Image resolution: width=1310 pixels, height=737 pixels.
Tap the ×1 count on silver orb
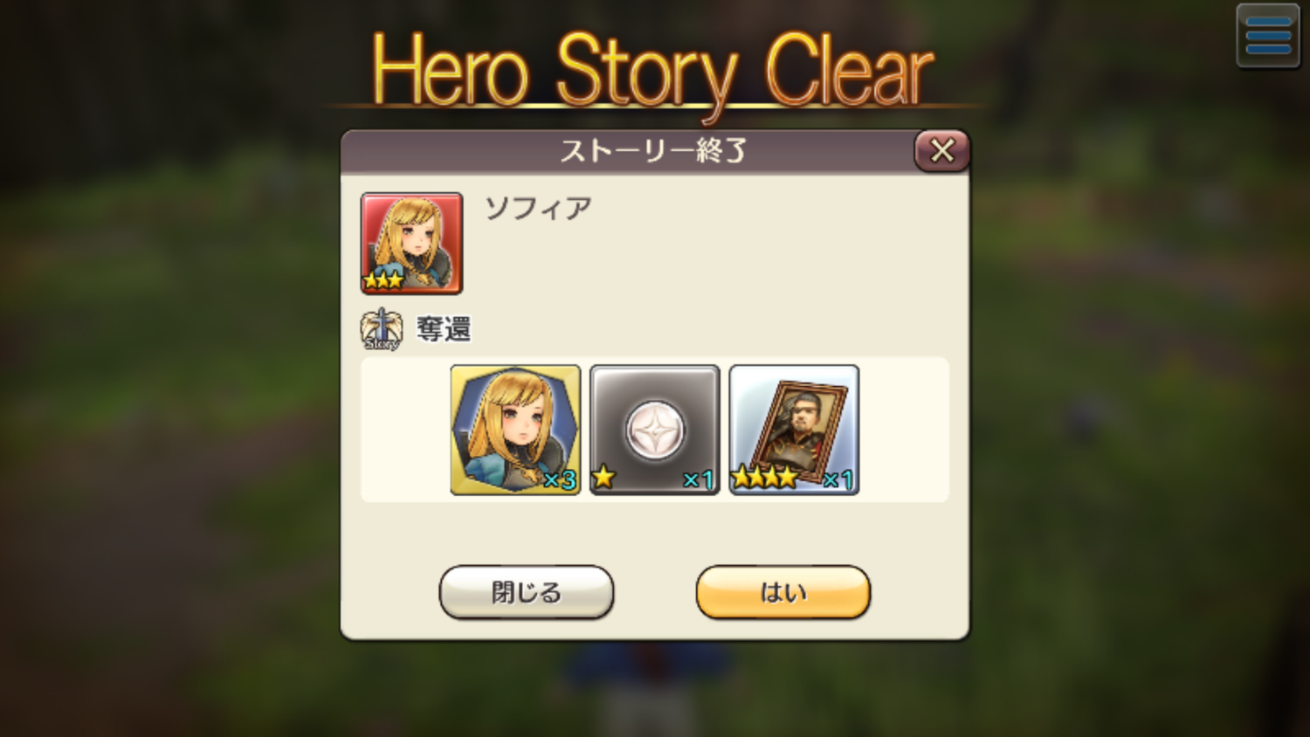pos(699,479)
